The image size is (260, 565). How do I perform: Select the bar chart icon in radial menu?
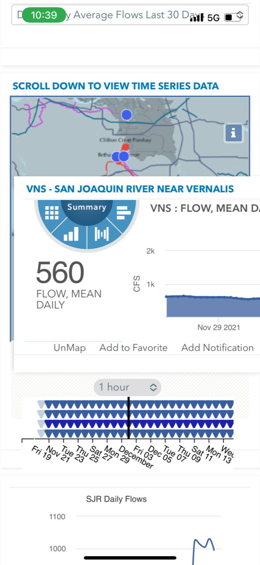pyautogui.click(x=71, y=234)
